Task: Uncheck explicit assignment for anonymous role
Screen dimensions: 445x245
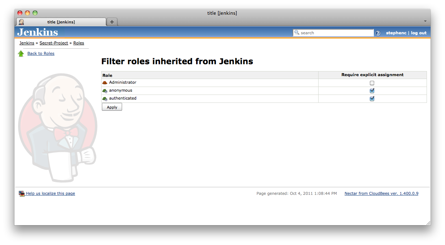Action: pos(372,91)
